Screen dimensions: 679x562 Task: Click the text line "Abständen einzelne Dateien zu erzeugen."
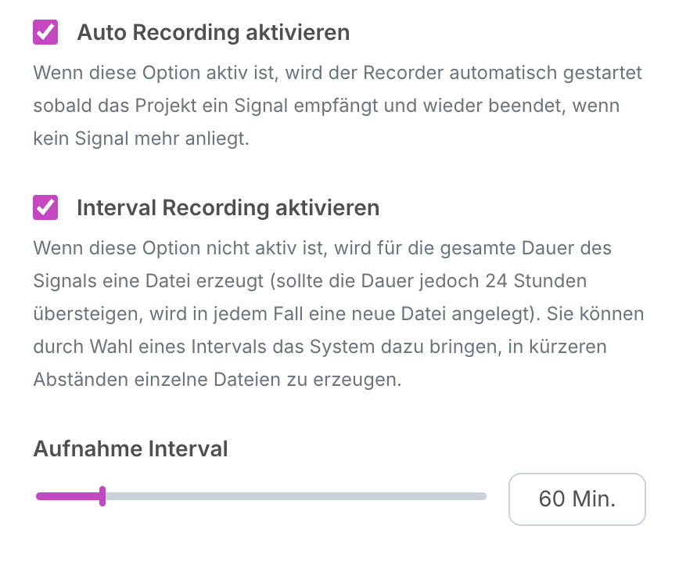[x=217, y=380]
